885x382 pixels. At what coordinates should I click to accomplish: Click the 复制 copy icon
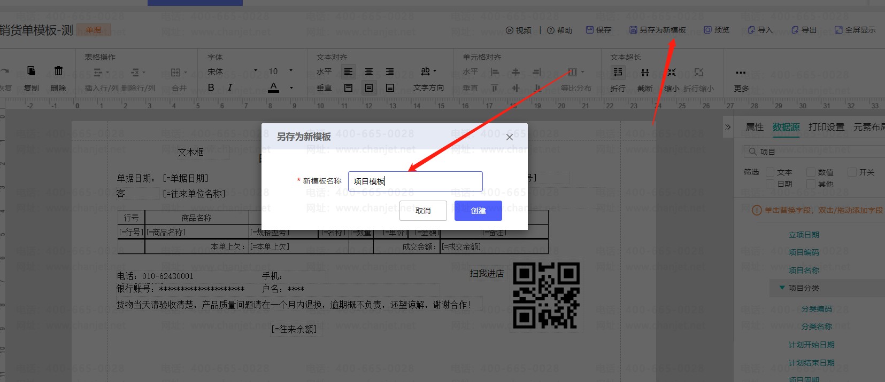click(31, 71)
